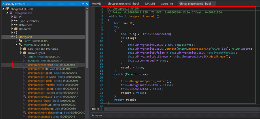Switch to the aport : int tab
This screenshot has width=260, height=119.
point(167,3)
